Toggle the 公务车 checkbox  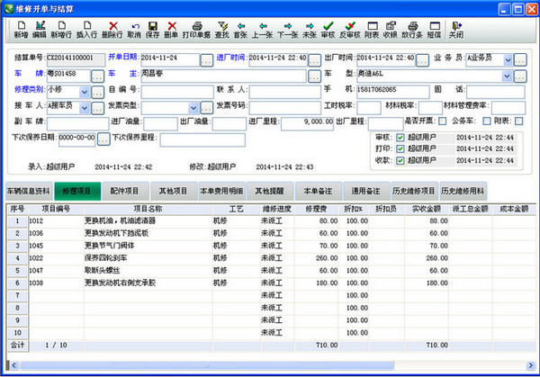488,121
